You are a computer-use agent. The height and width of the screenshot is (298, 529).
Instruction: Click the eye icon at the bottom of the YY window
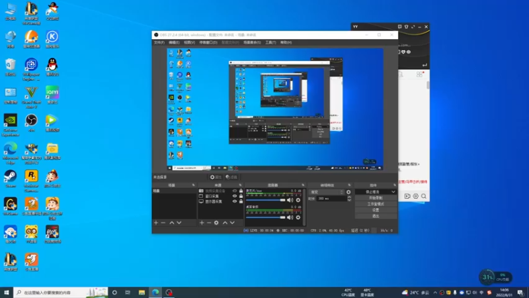point(416,196)
